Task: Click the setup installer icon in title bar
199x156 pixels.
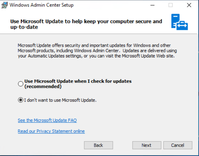Action: [4, 5]
